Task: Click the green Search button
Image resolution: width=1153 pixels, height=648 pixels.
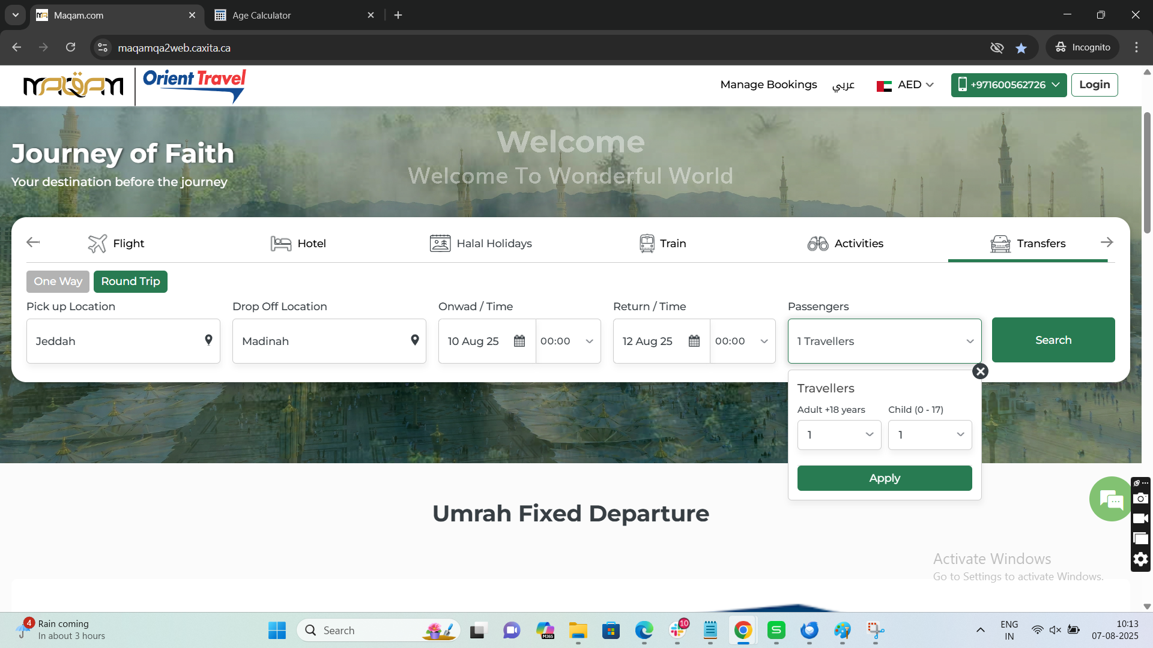Action: (x=1053, y=340)
